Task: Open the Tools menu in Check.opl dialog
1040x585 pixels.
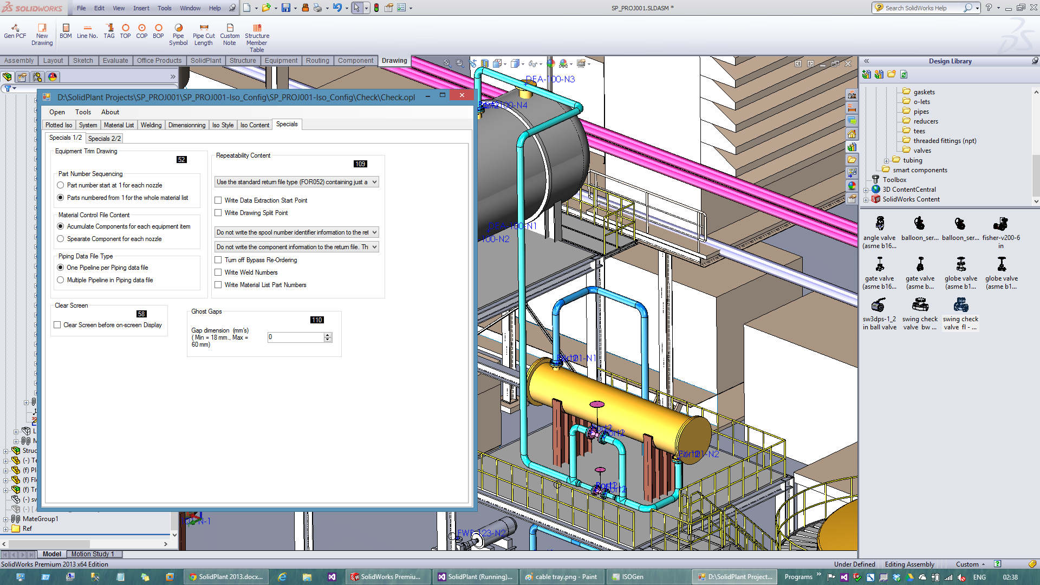Action: click(83, 112)
